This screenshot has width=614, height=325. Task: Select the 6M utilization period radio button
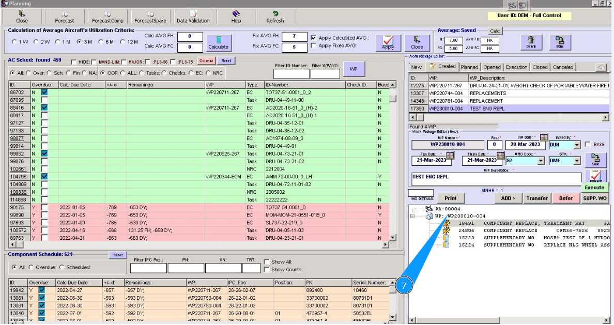tap(101, 41)
